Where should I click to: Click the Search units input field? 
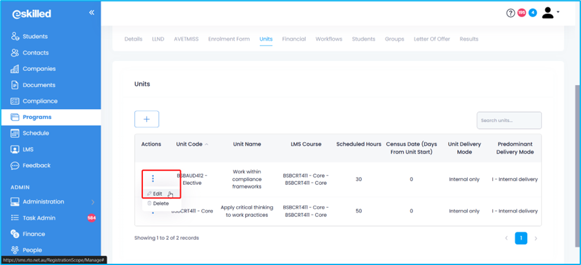click(x=509, y=120)
